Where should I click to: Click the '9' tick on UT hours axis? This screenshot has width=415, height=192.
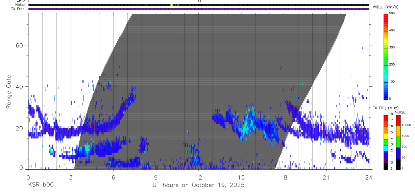(x=156, y=177)
